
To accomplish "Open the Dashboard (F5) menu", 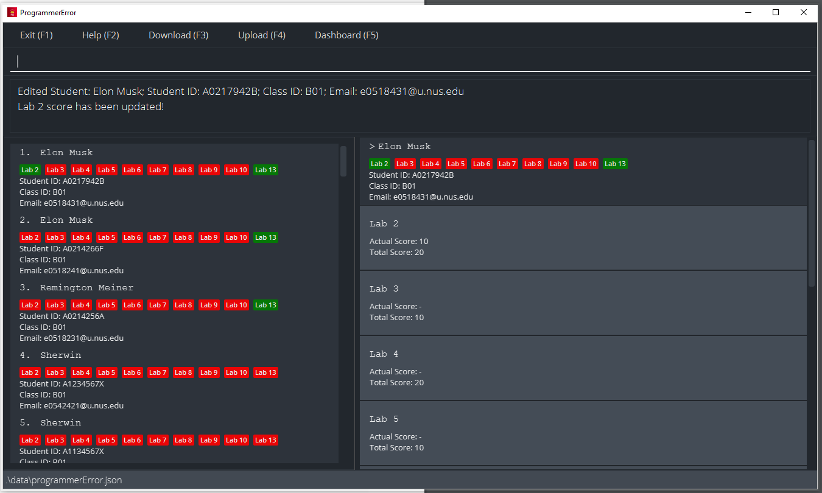I will tap(346, 35).
